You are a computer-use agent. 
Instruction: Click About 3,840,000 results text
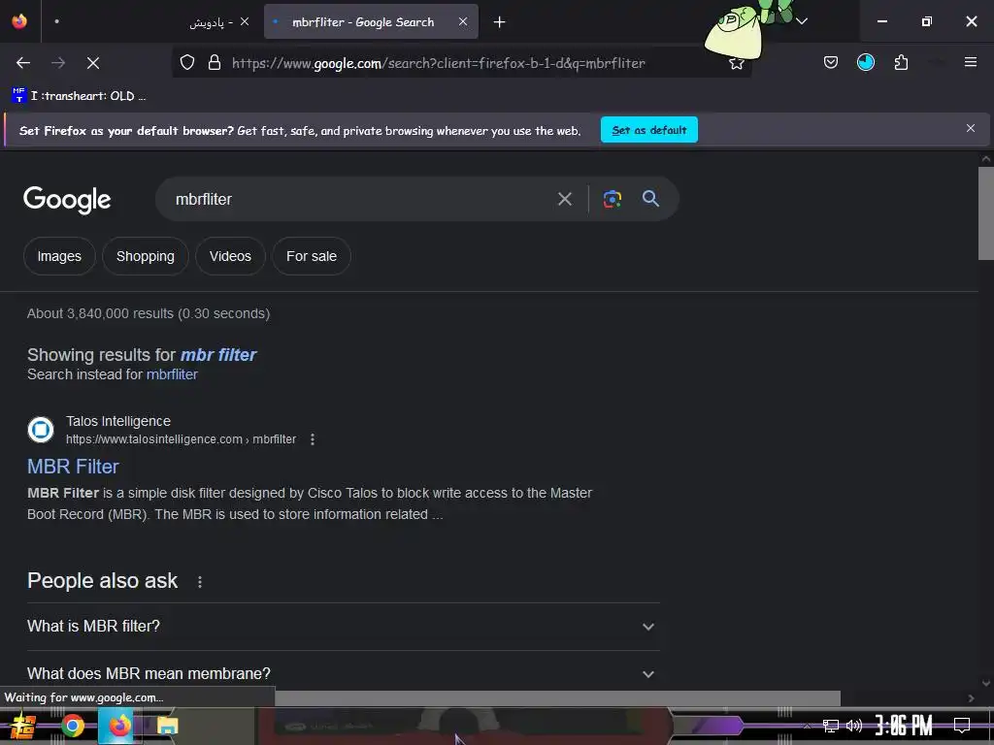coord(149,313)
